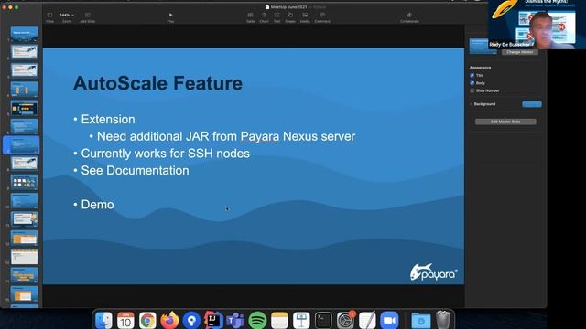
Task: Open TextEdit from the Dock
Action: point(367,320)
